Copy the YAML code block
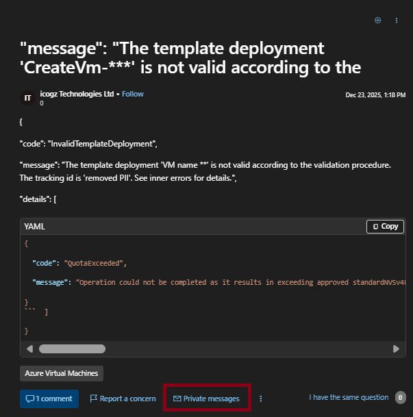The height and width of the screenshot is (417, 413). coord(385,227)
